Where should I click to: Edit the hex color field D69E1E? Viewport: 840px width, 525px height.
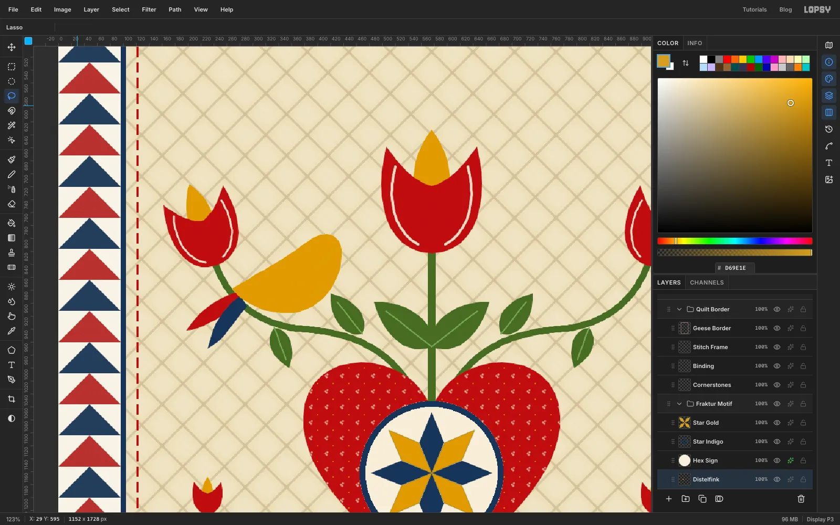coord(735,268)
